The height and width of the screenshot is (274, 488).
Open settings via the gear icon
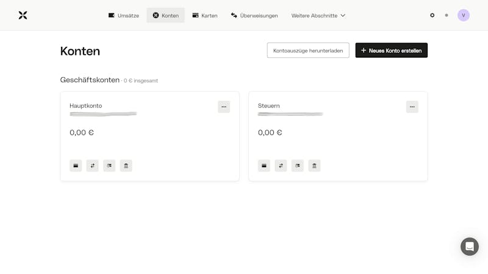432,15
